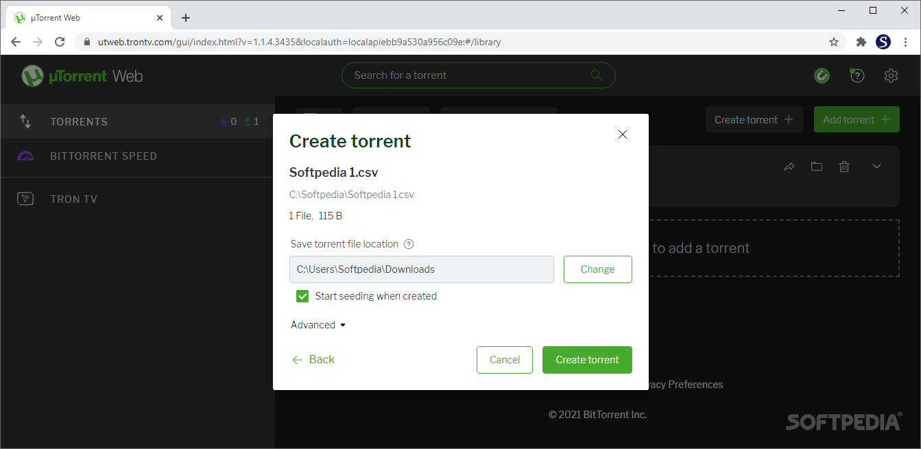Close the Create torrent dialog with X
Image resolution: width=921 pixels, height=449 pixels.
[623, 134]
